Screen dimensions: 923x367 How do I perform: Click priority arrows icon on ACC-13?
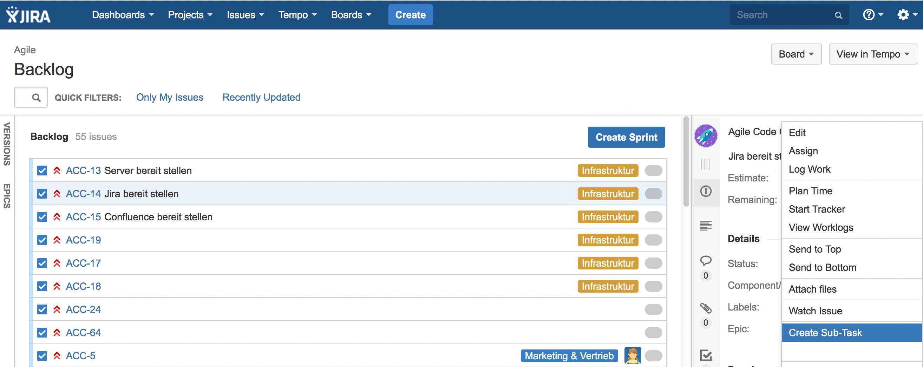(x=57, y=171)
